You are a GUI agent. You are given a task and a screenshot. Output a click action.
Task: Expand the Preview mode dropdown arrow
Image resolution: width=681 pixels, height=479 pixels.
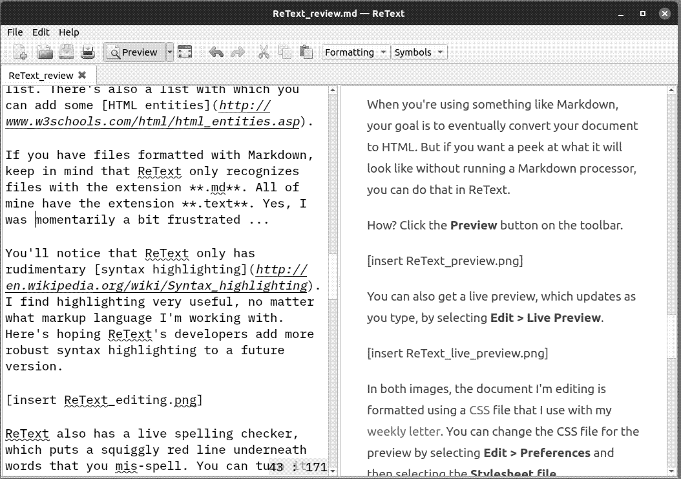tap(170, 52)
